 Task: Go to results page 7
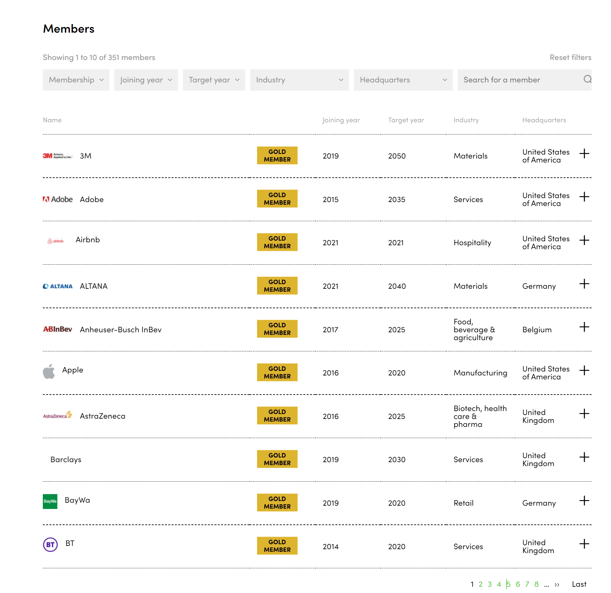pyautogui.click(x=527, y=584)
